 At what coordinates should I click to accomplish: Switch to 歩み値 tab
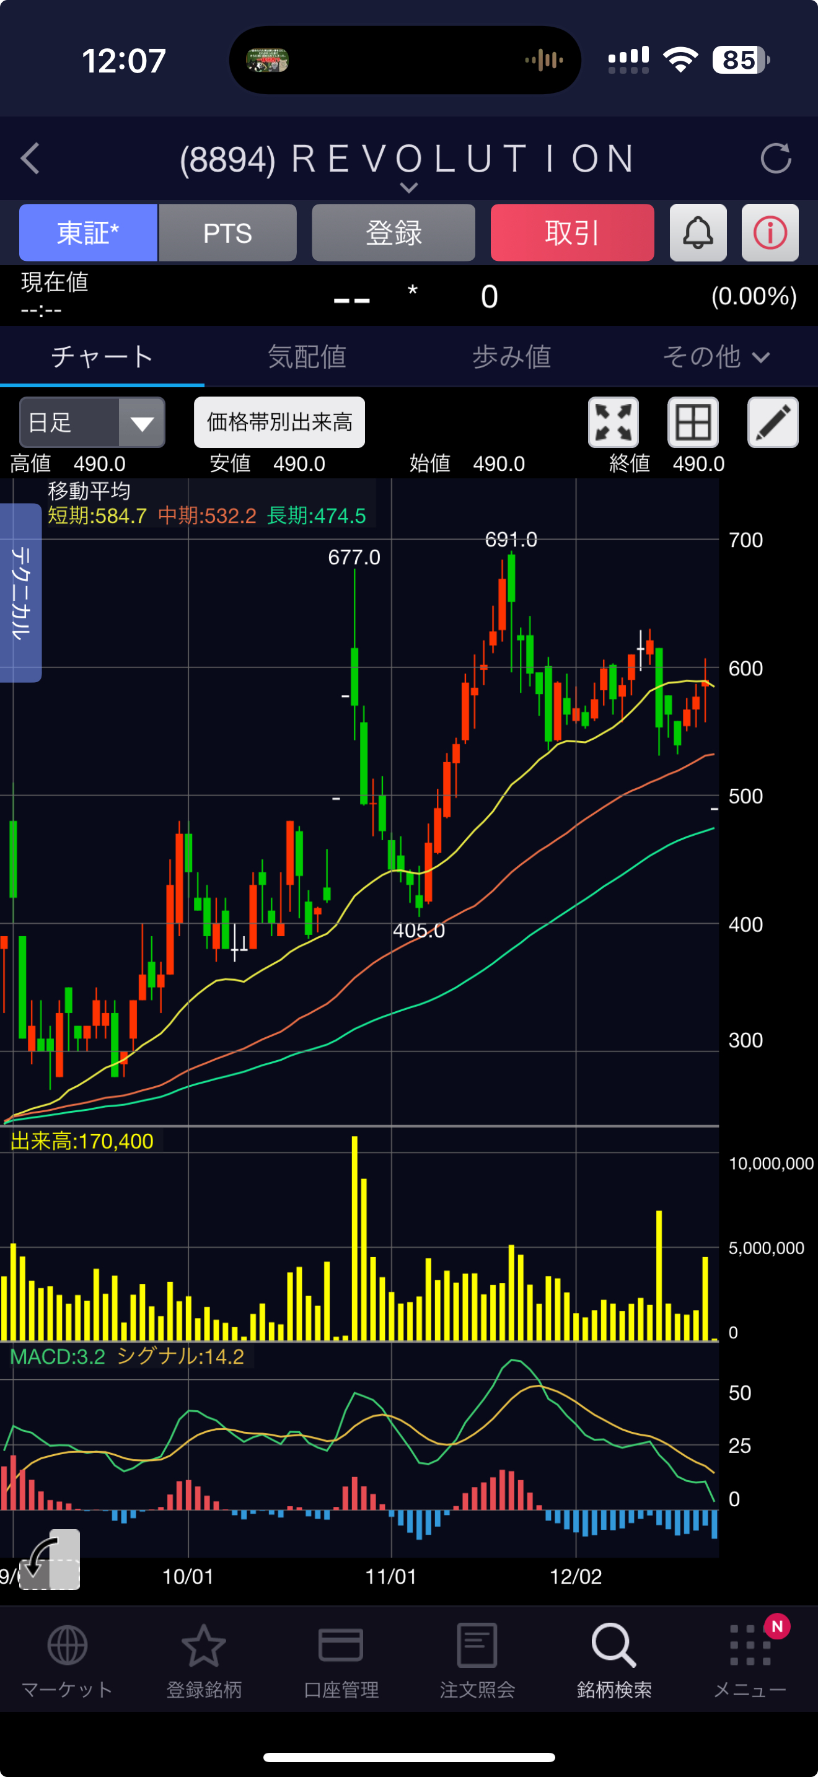(x=512, y=357)
